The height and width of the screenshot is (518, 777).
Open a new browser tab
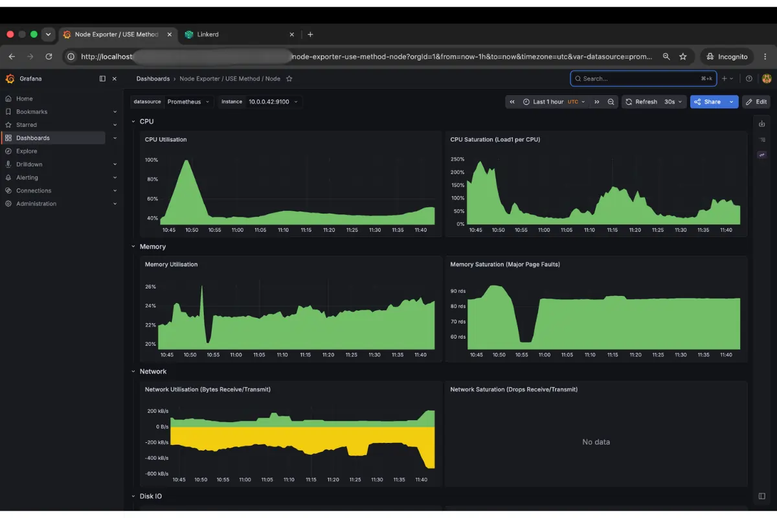(x=310, y=34)
